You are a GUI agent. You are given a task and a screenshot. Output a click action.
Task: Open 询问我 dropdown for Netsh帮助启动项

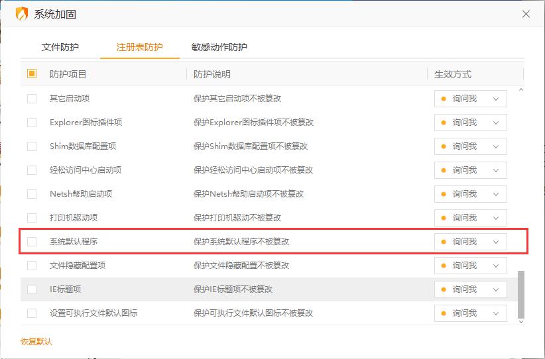(x=470, y=193)
